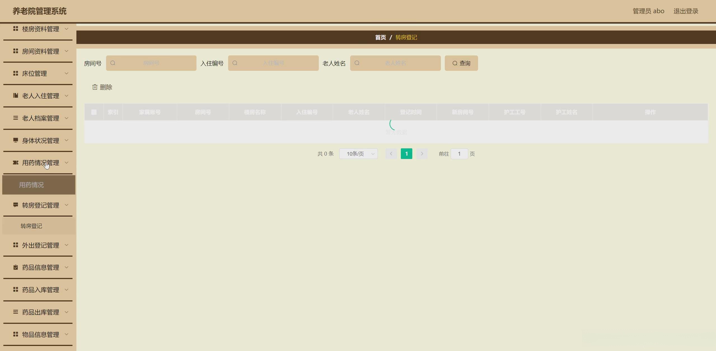Expand the 药品入库管理 menu chevron
The image size is (716, 351).
click(x=67, y=290)
